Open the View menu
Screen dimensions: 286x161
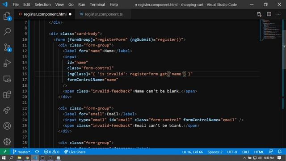click(x=59, y=4)
